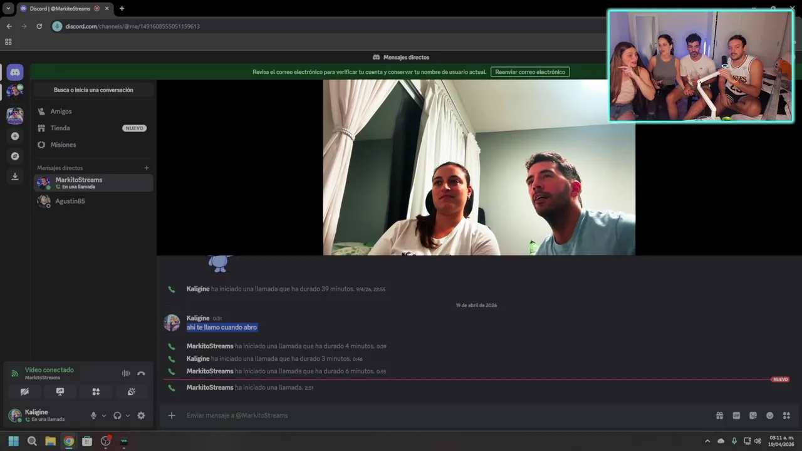The image size is (802, 451).
Task: Send a gift with the gift icon
Action: pos(719,415)
